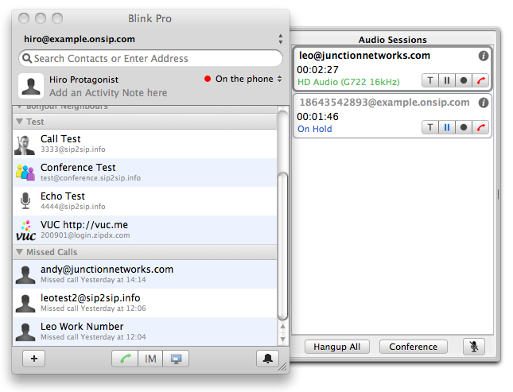Click leotest2@sip2sip.info silhouette avatar
The image size is (513, 392).
pos(25,303)
